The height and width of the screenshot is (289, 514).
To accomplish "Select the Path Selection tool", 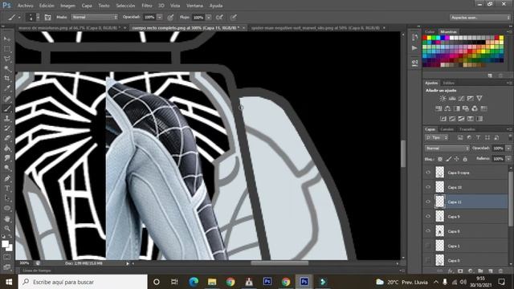I will pos(7,198).
